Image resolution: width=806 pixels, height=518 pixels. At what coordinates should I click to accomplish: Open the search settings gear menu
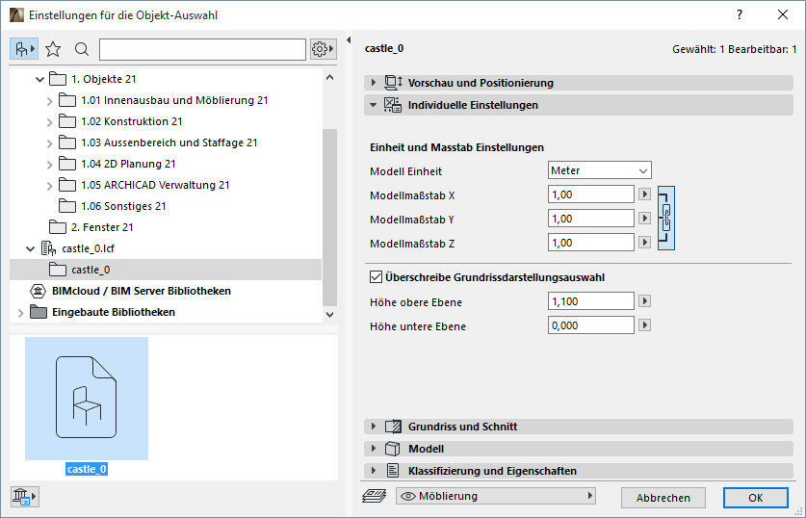point(323,49)
